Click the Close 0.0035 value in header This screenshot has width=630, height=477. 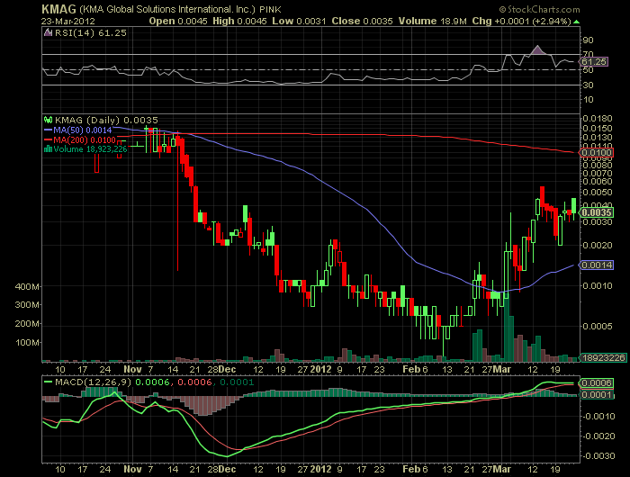tap(362, 22)
